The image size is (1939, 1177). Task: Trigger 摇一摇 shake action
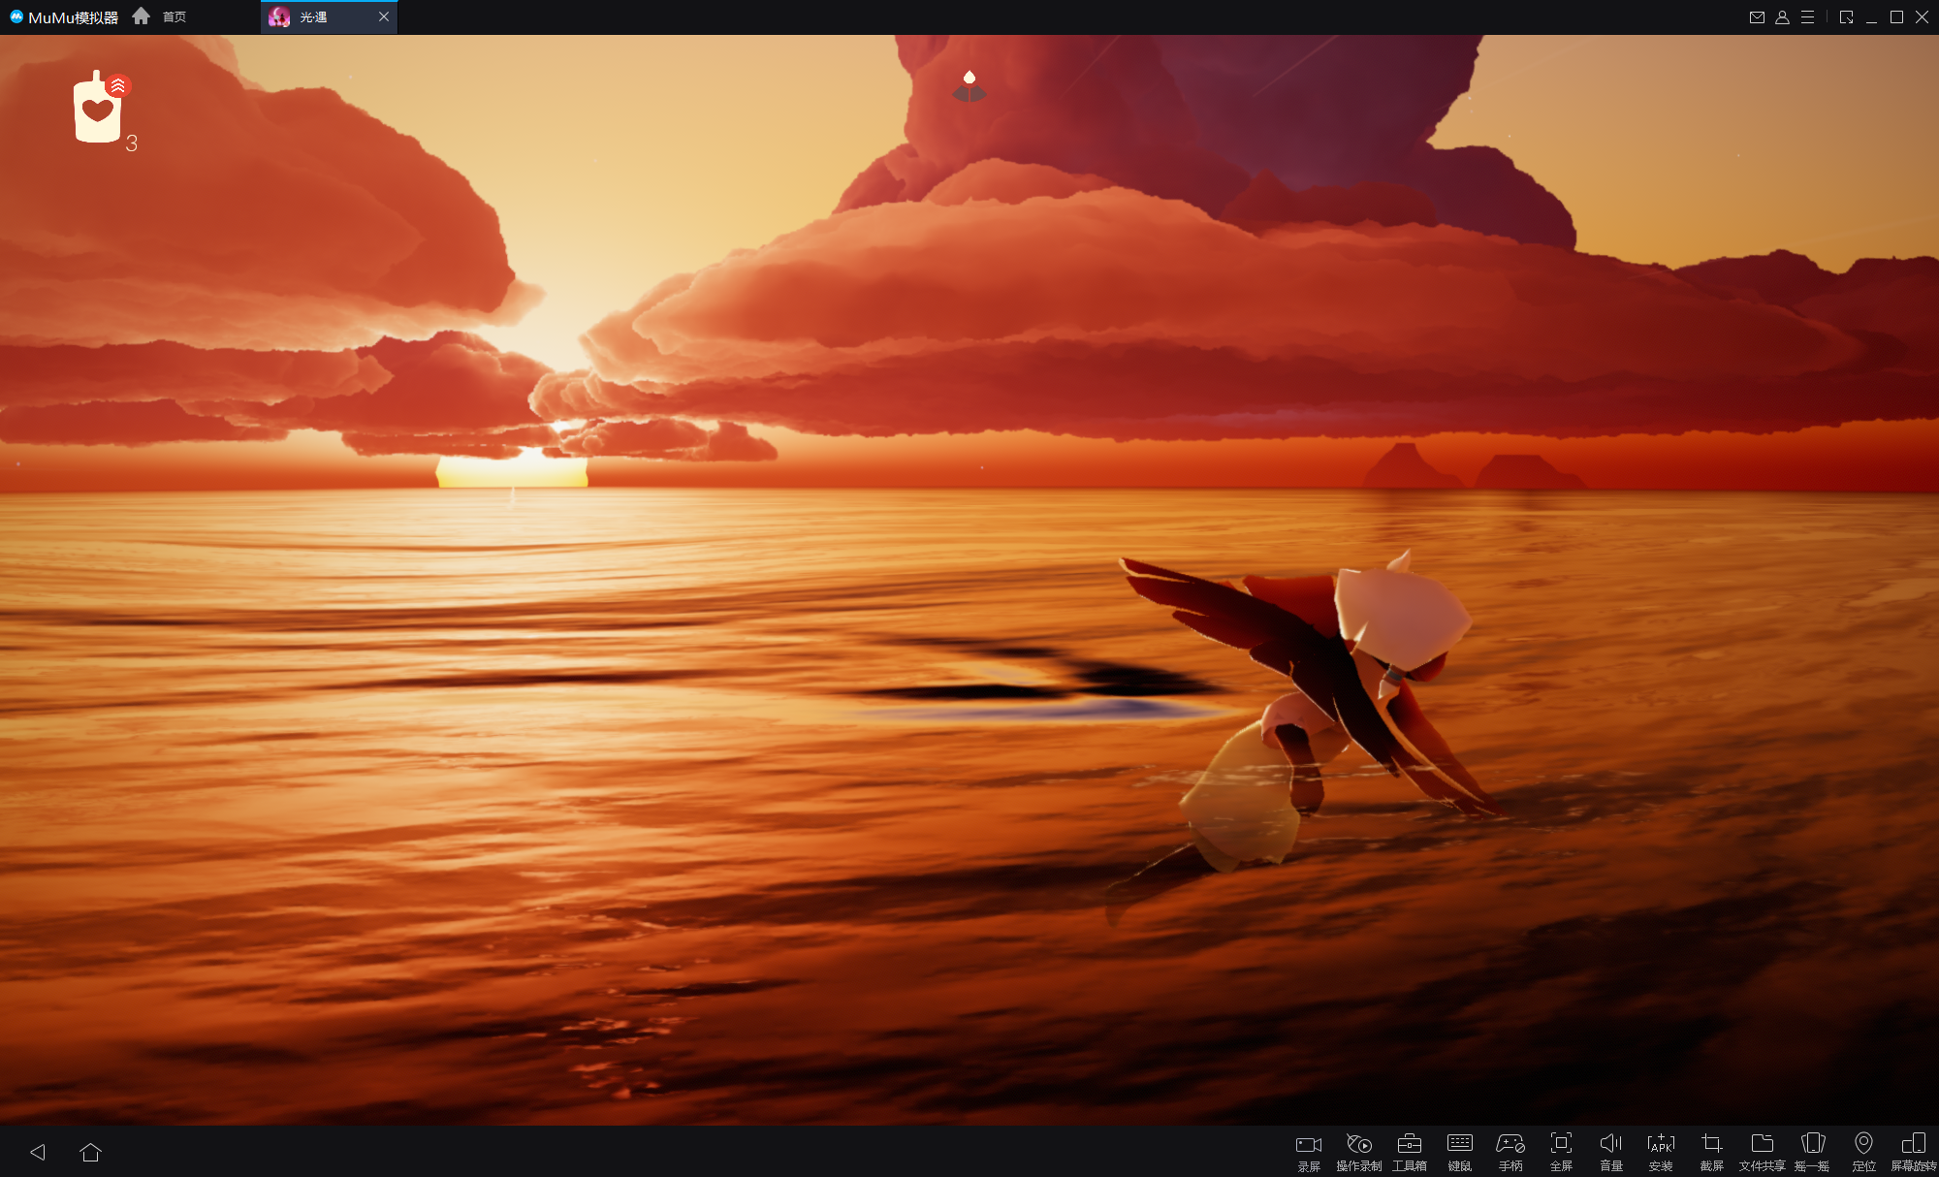click(1813, 1152)
